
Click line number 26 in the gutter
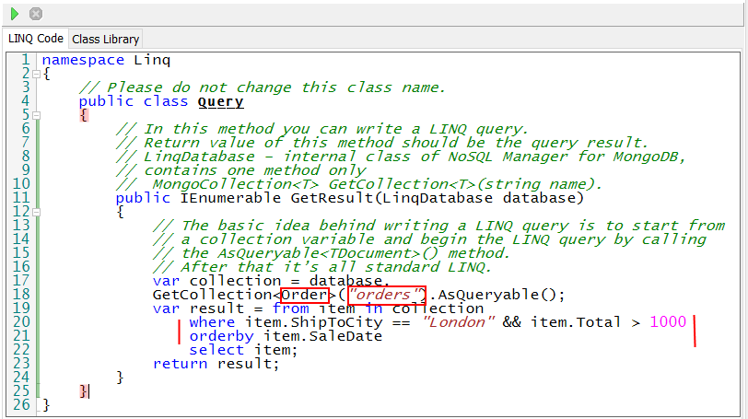click(20, 404)
